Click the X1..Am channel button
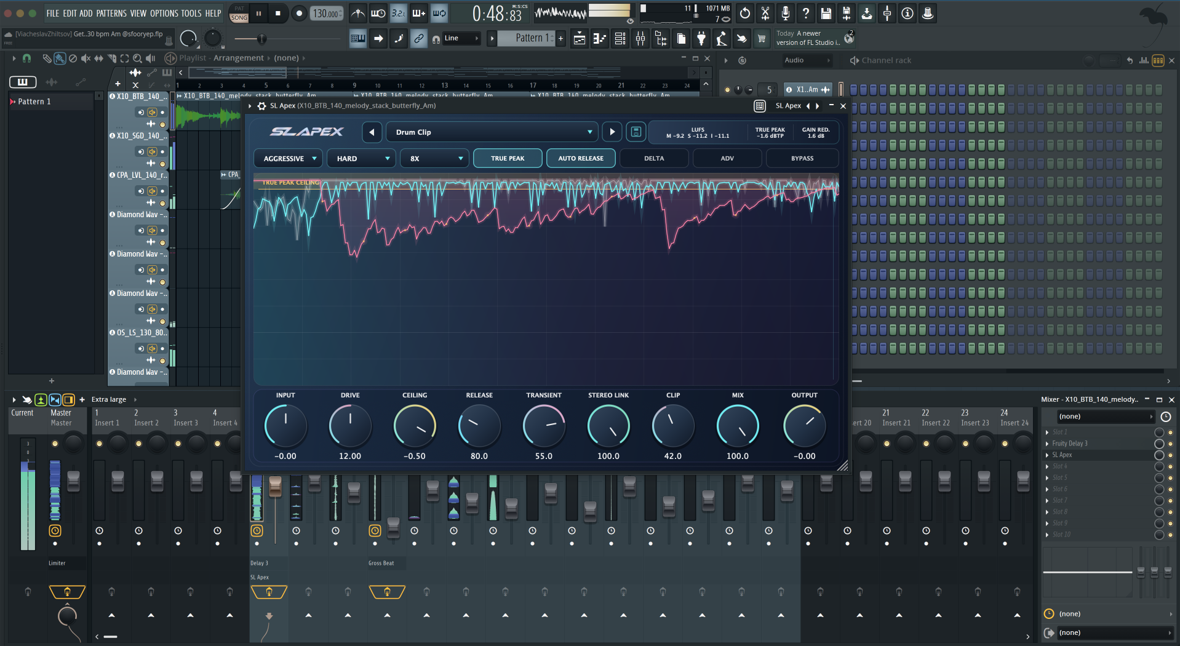1180x646 pixels. [x=807, y=90]
